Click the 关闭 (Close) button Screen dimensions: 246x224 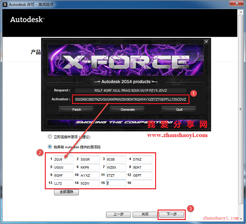click(x=145, y=215)
